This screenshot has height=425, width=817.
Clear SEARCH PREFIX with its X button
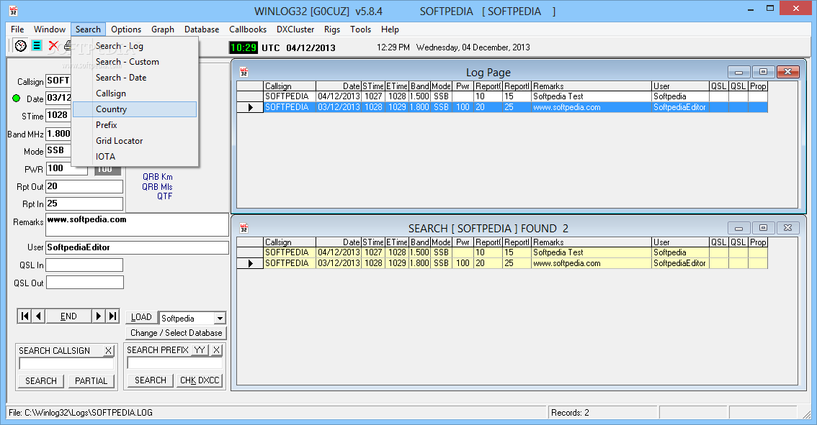[x=217, y=350]
